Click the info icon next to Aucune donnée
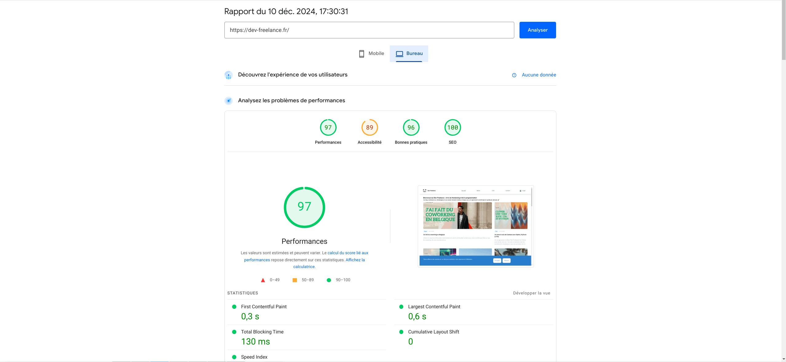 coord(514,75)
